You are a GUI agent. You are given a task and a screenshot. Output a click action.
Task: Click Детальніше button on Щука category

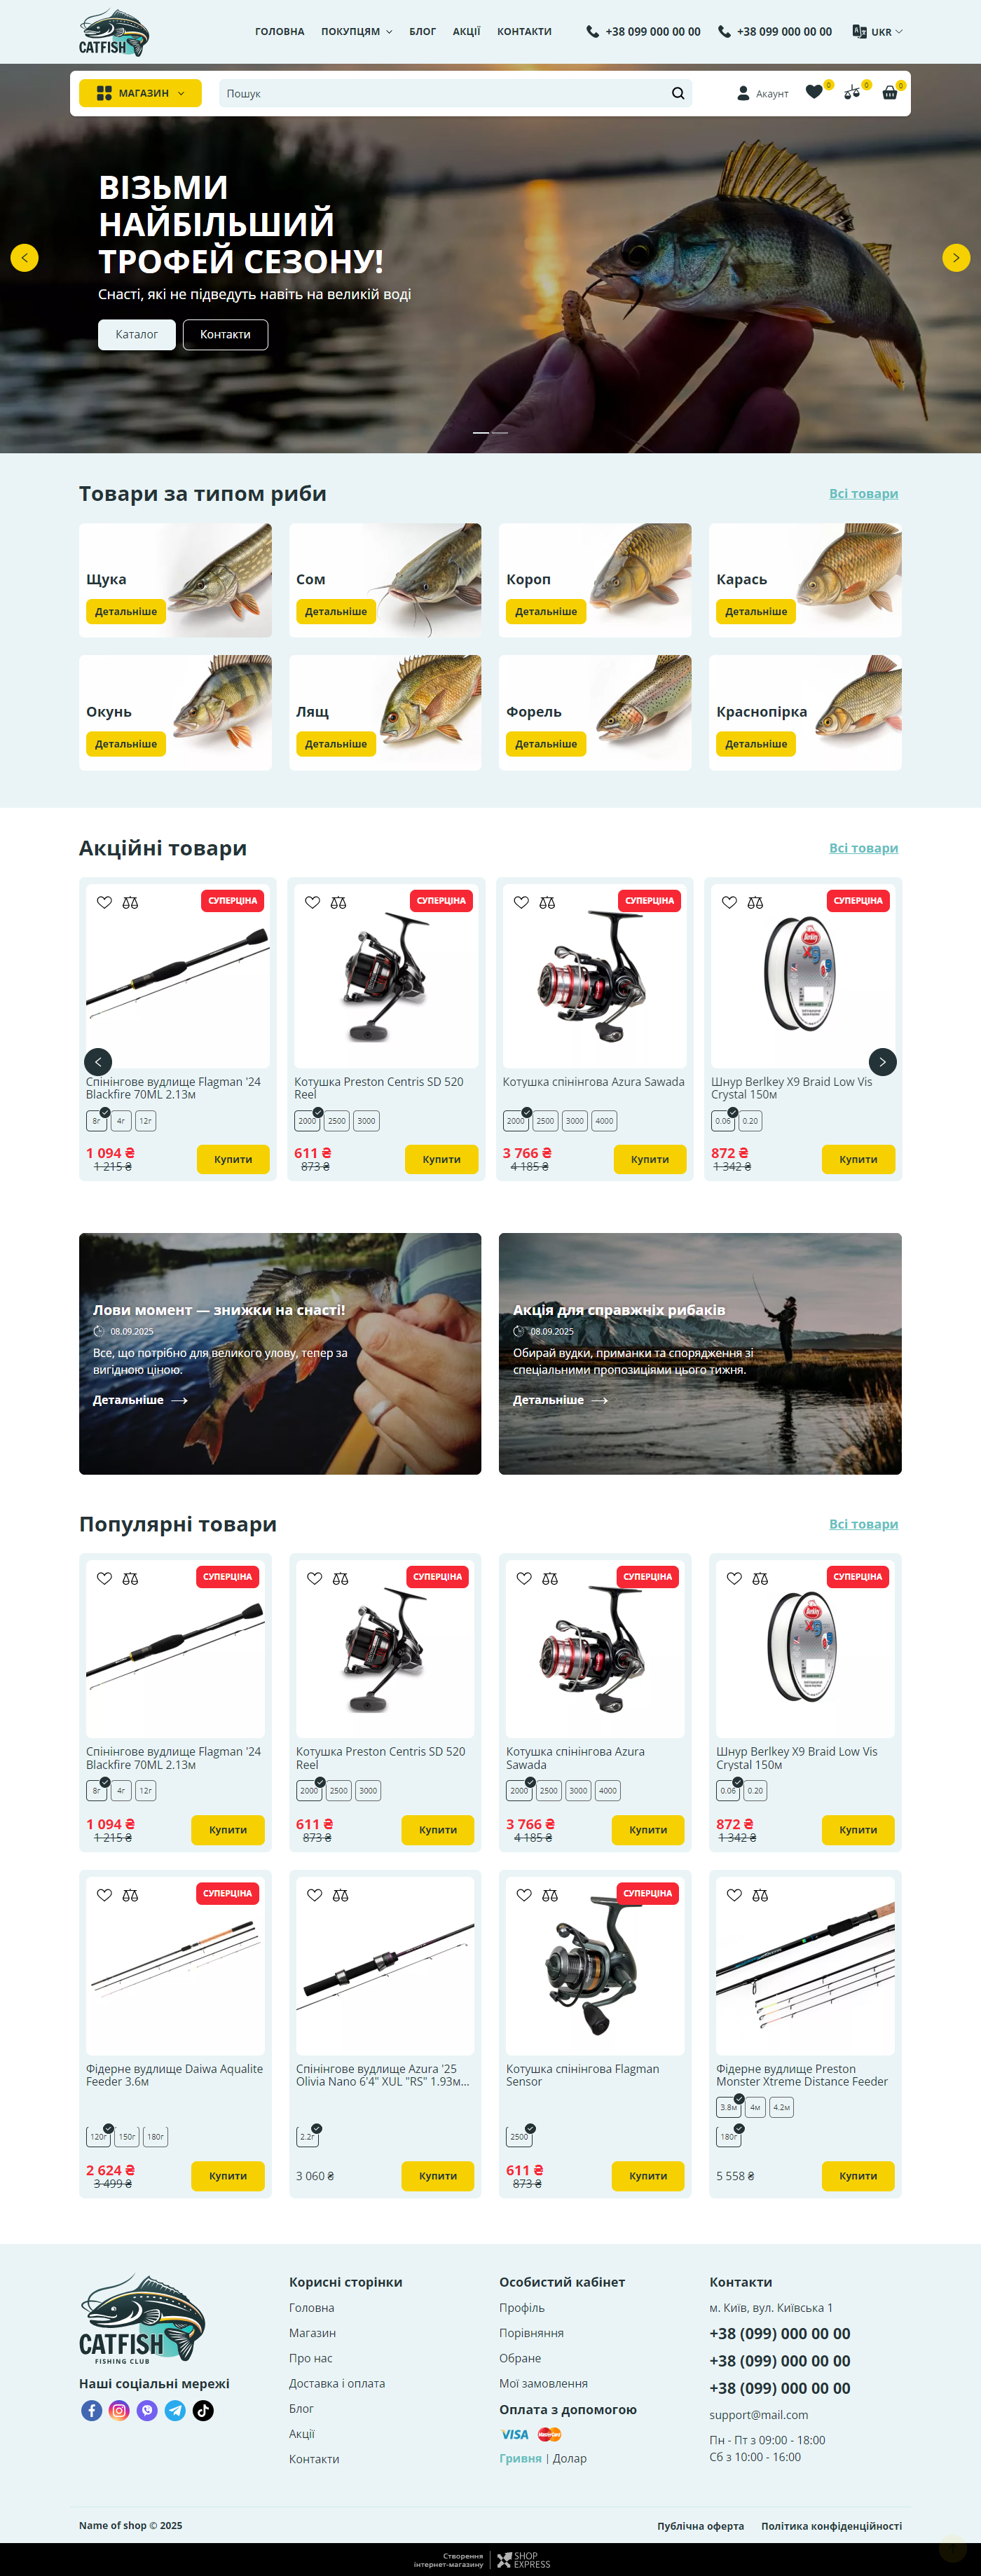[x=126, y=611]
